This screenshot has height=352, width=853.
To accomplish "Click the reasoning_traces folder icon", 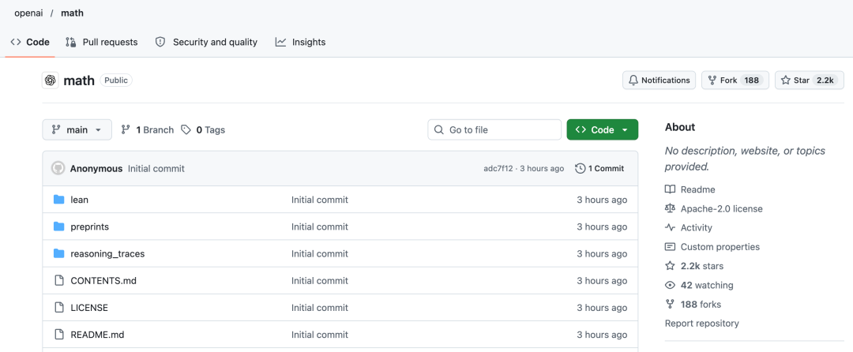I will 58,253.
